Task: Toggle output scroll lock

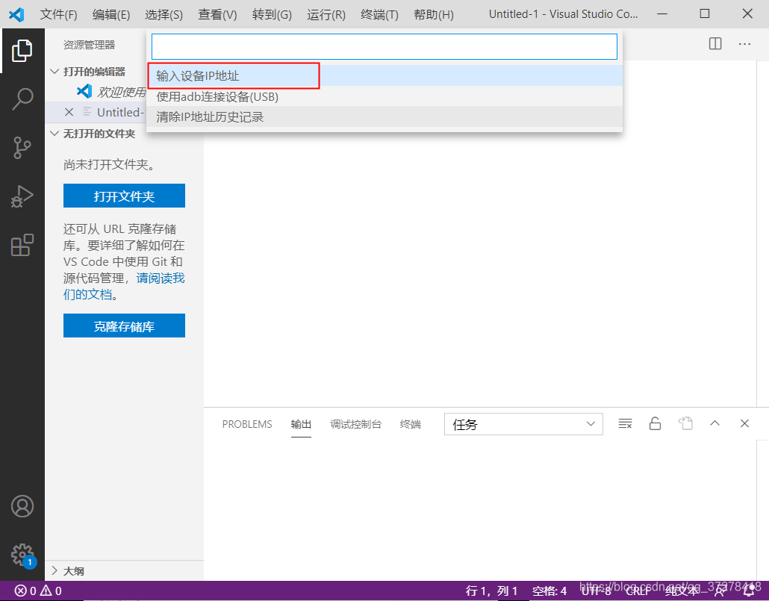Action: 655,423
